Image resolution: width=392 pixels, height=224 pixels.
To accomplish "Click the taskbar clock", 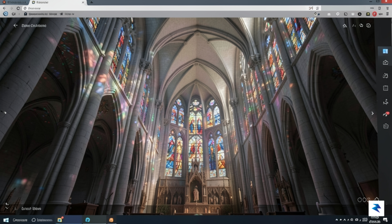I will [x=375, y=220].
